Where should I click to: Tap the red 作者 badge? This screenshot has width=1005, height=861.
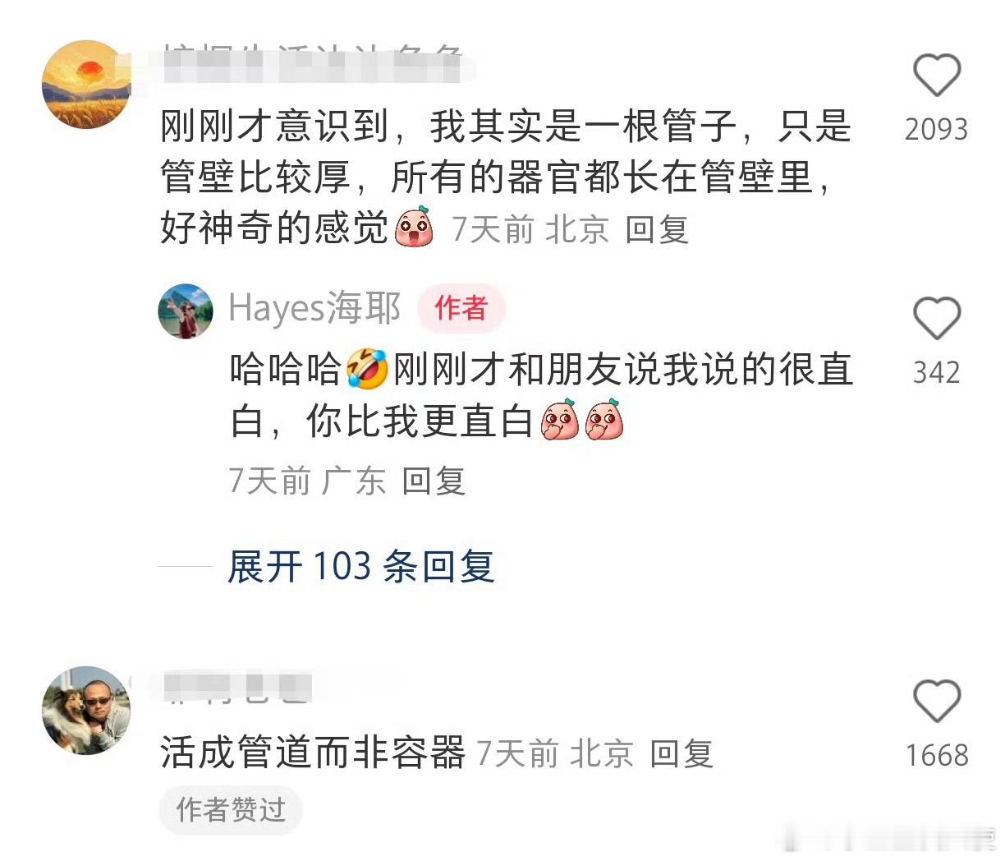(x=461, y=308)
